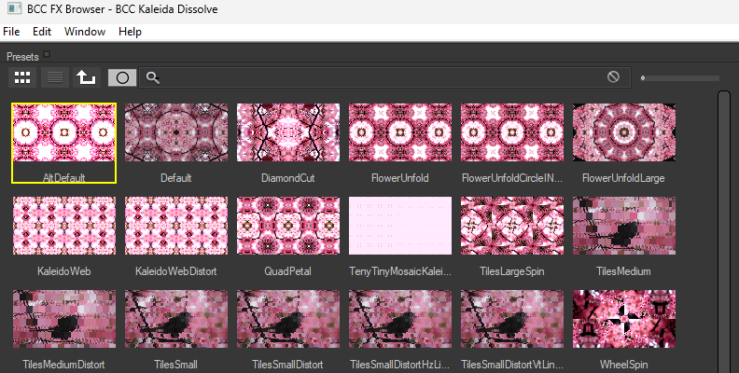Viewport: 739px width, 373px height.
Task: Select the TilesSmallDistort preset thumbnail
Action: 288,319
